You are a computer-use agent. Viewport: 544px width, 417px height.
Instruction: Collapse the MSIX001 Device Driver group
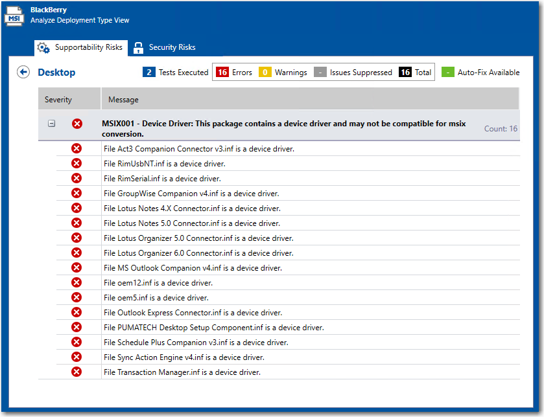[52, 124]
